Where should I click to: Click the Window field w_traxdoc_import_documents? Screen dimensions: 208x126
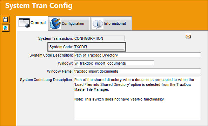114,63
